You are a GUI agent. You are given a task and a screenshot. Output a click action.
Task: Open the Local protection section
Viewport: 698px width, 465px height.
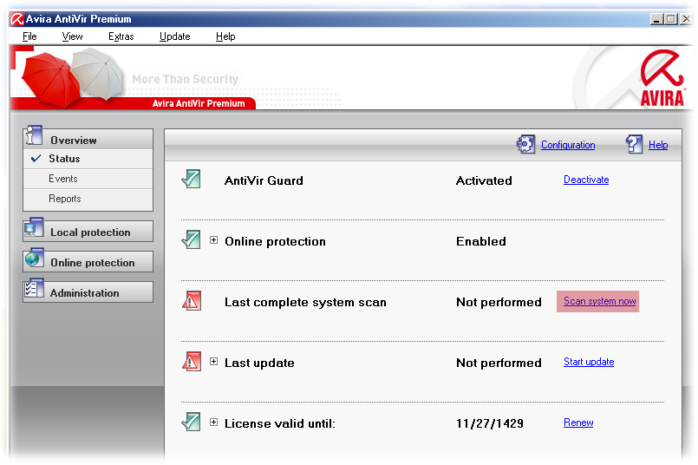coord(88,232)
